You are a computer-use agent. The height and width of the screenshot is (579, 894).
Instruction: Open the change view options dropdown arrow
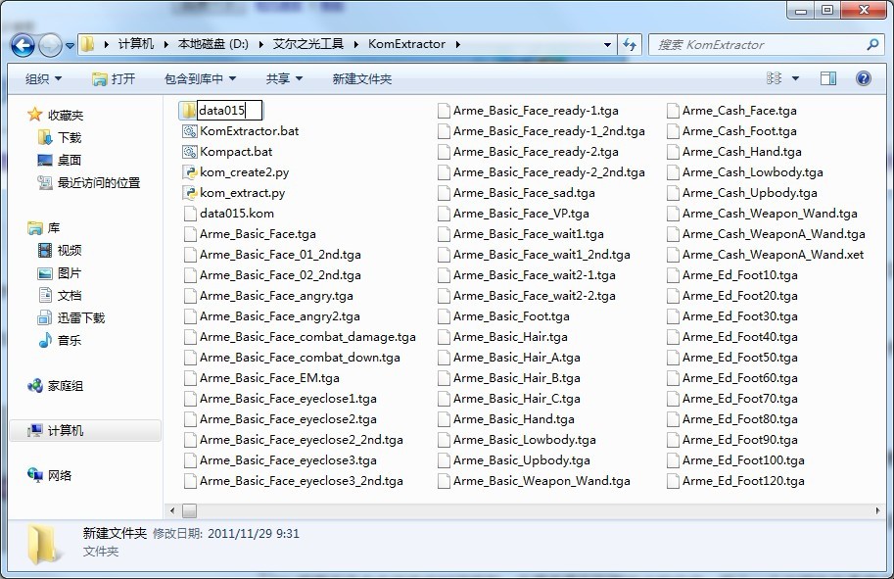click(795, 78)
